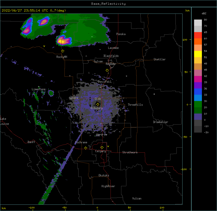The image size is (217, 211).
Task: Click the white asterisk marker east of Innisfail
Action: pos(126,76)
